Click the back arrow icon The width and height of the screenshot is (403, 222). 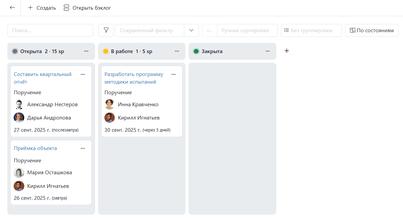(x=12, y=8)
